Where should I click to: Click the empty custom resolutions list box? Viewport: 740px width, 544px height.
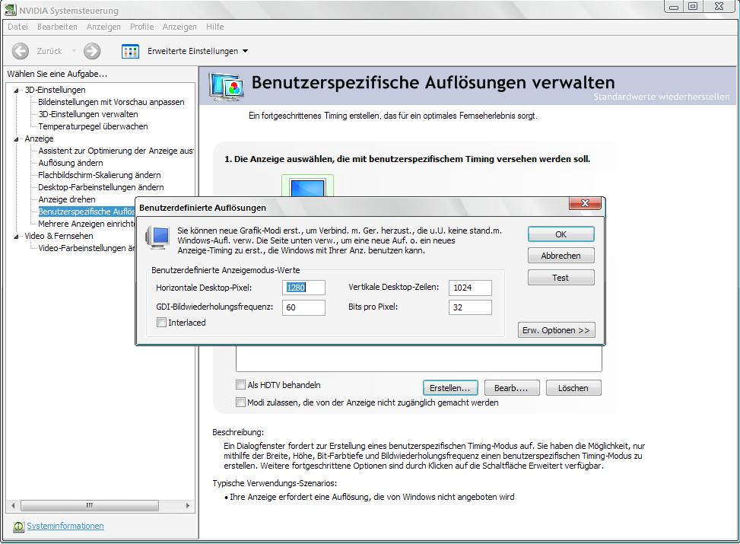(418, 359)
